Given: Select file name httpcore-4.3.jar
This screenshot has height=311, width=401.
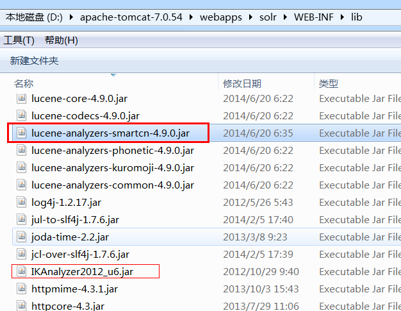Looking at the screenshot, I should tap(68, 306).
